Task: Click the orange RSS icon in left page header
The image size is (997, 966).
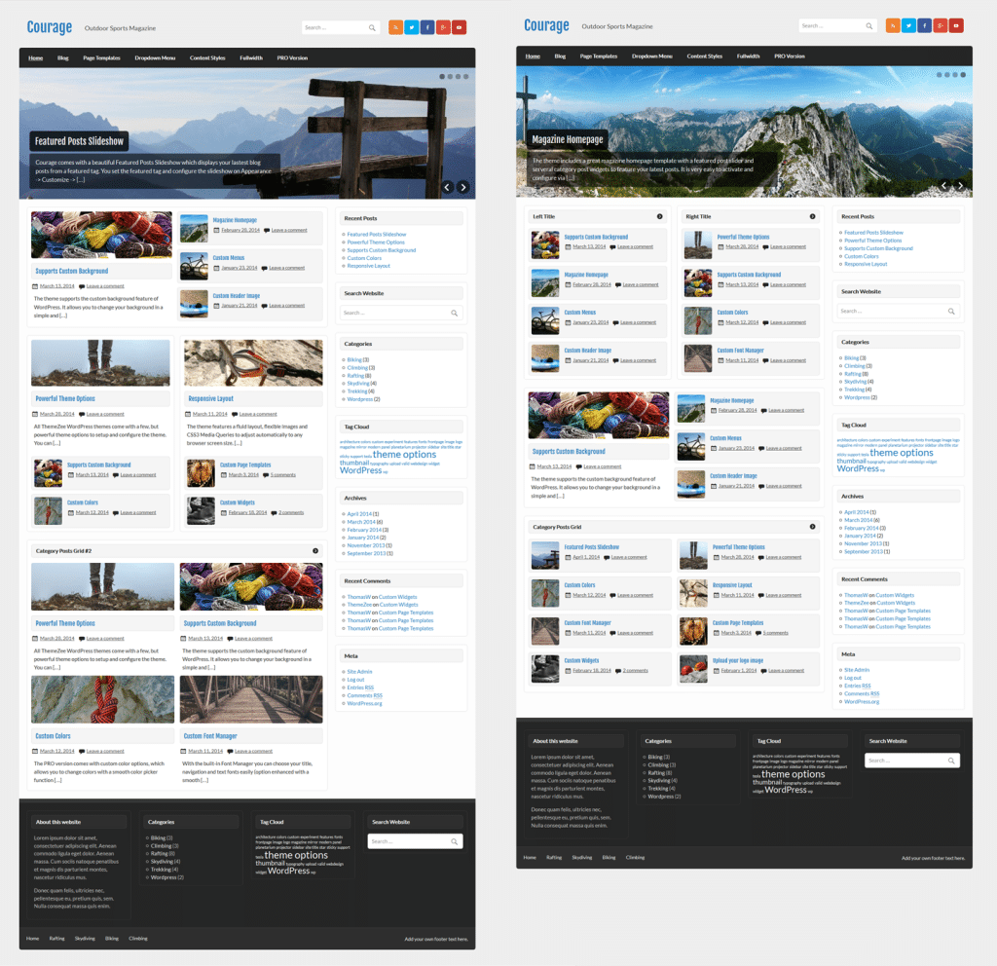Action: (395, 27)
